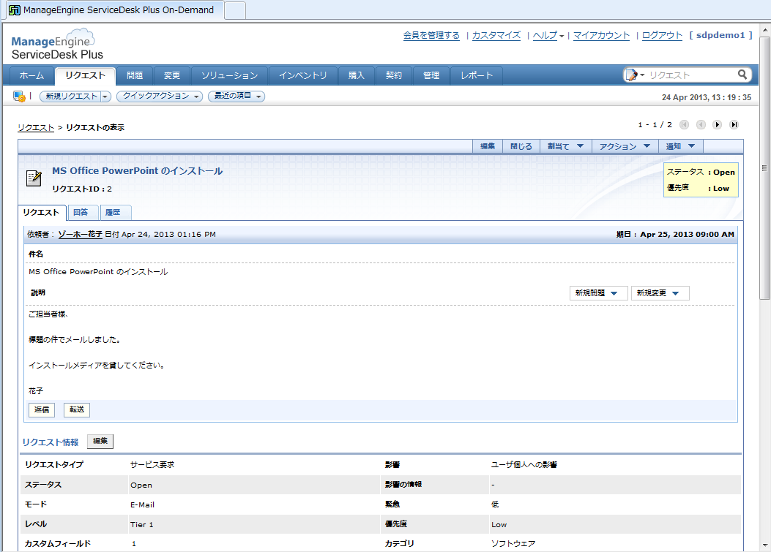Click the browser tab favicon icon
Image resolution: width=771 pixels, height=552 pixels.
[14, 10]
